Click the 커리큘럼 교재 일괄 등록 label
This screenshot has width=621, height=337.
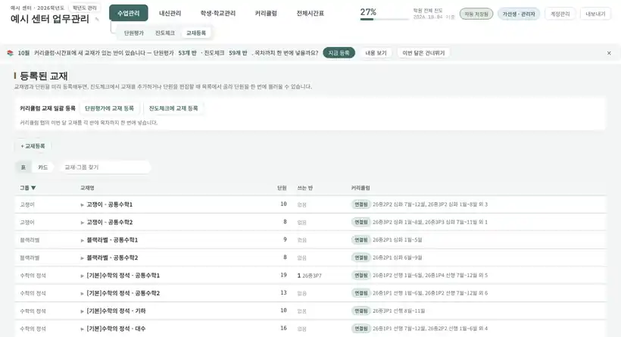pos(48,108)
